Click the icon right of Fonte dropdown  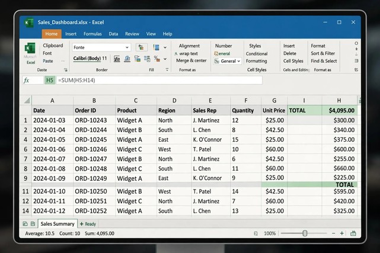pyautogui.click(x=141, y=47)
